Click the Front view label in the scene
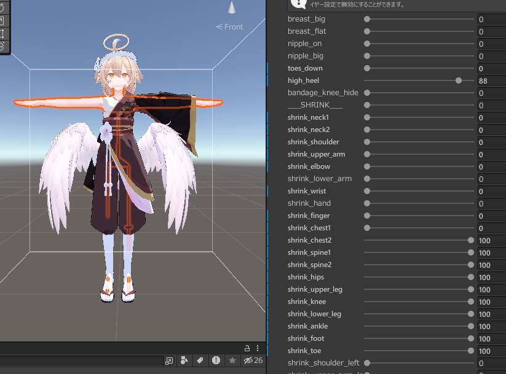 229,26
